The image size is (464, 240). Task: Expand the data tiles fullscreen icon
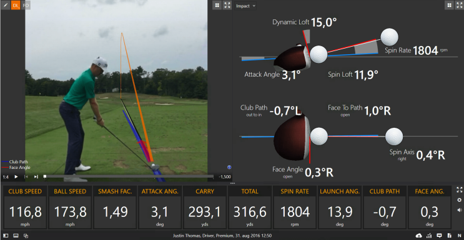coord(459,190)
